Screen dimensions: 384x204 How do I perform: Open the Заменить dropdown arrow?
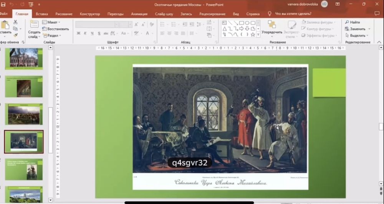point(369,29)
